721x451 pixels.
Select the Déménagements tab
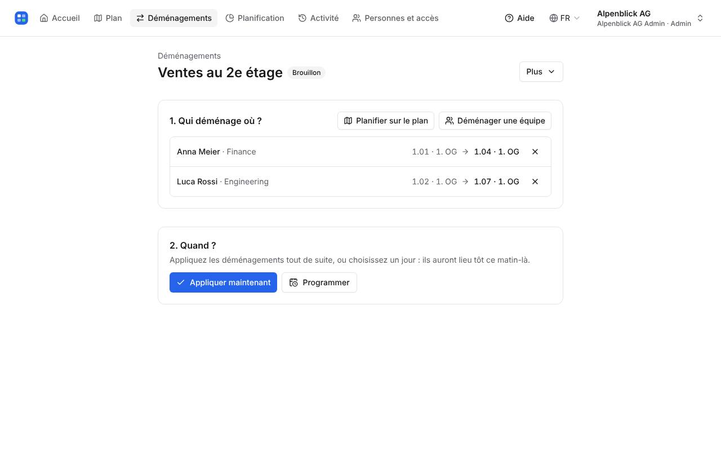[173, 18]
